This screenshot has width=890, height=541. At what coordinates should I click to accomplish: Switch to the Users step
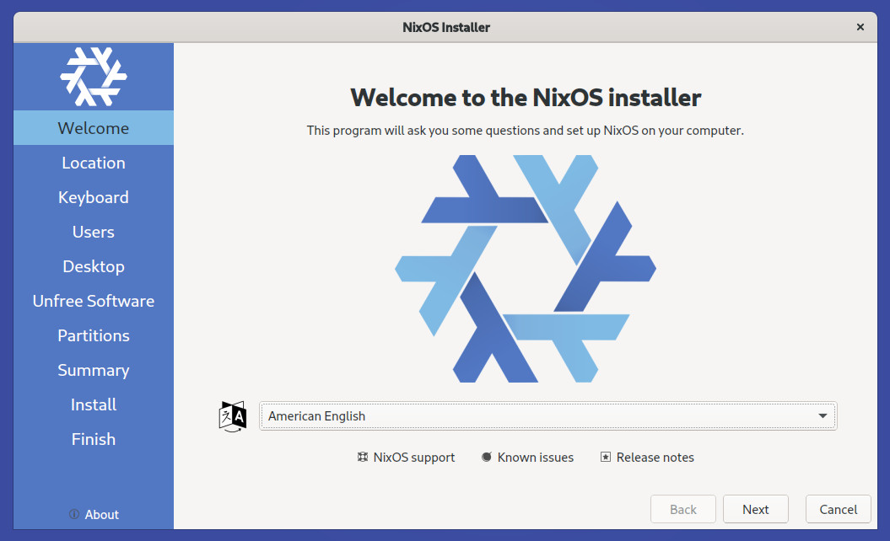[x=94, y=232]
